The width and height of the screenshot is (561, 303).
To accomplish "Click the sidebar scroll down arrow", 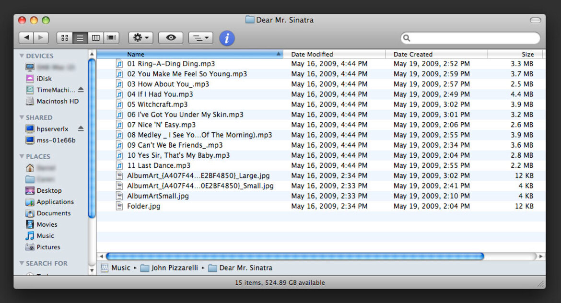I will (x=92, y=271).
